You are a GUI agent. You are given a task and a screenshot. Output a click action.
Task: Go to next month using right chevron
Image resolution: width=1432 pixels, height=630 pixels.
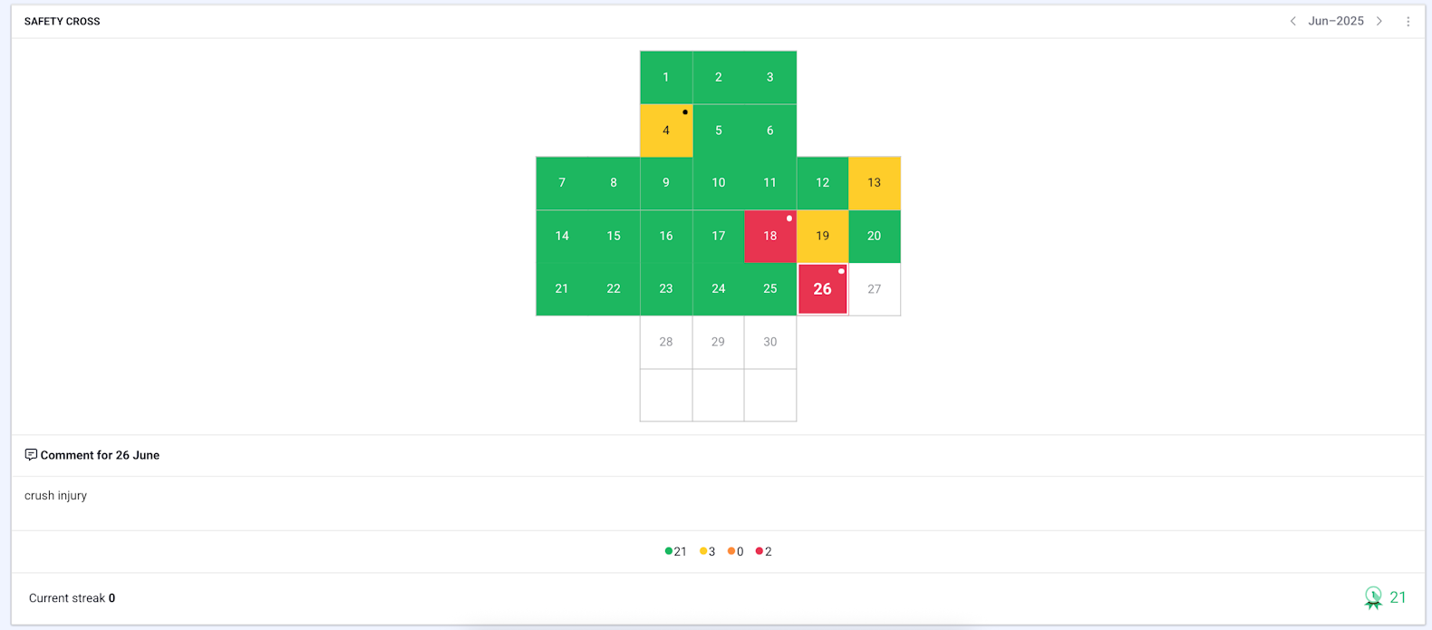coord(1379,22)
